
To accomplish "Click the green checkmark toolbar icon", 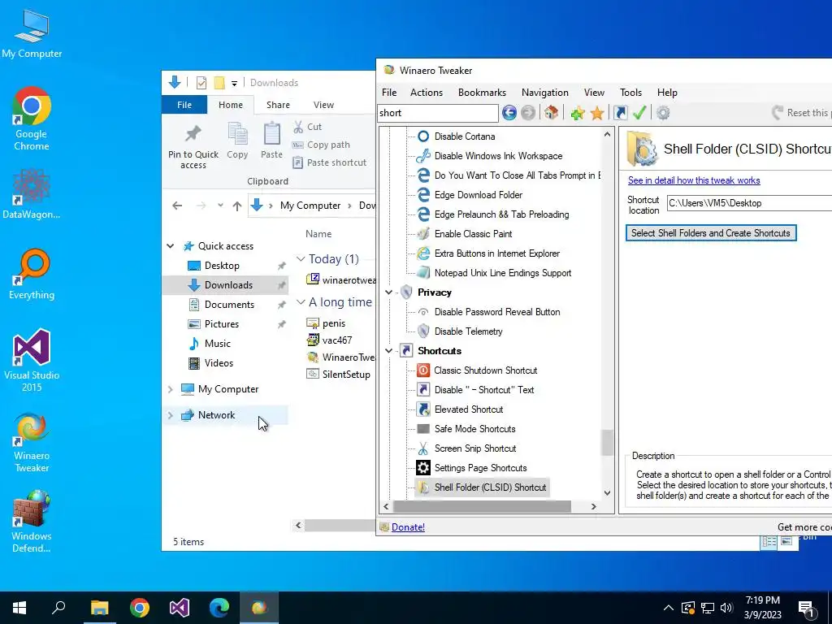I will point(639,113).
